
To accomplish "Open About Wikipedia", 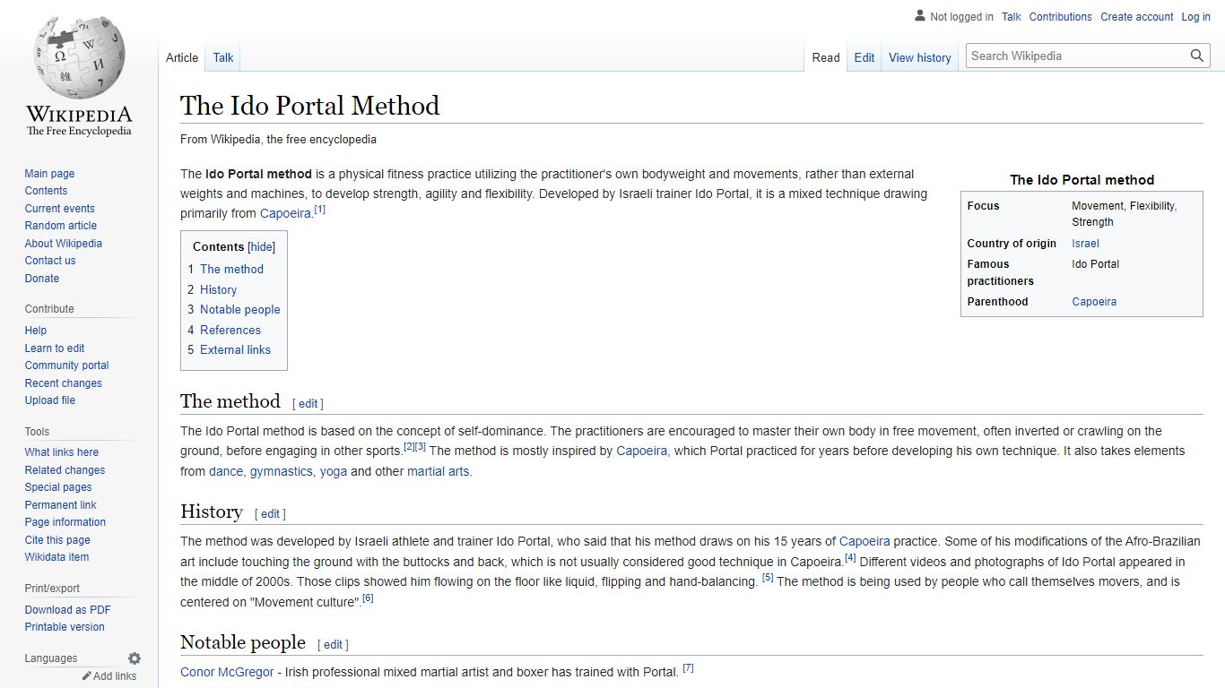I will [64, 244].
